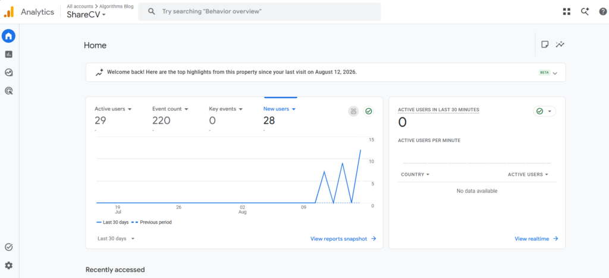Click the View realtime link
609x278 pixels.
pyautogui.click(x=536, y=239)
